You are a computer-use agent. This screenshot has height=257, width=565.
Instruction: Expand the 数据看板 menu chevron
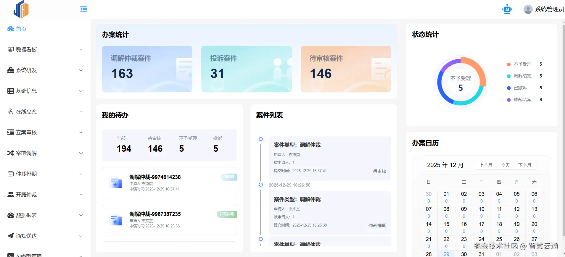tap(81, 50)
